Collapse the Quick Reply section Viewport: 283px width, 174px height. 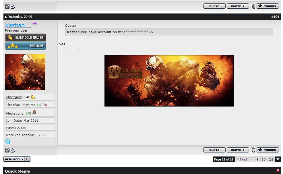point(278,170)
